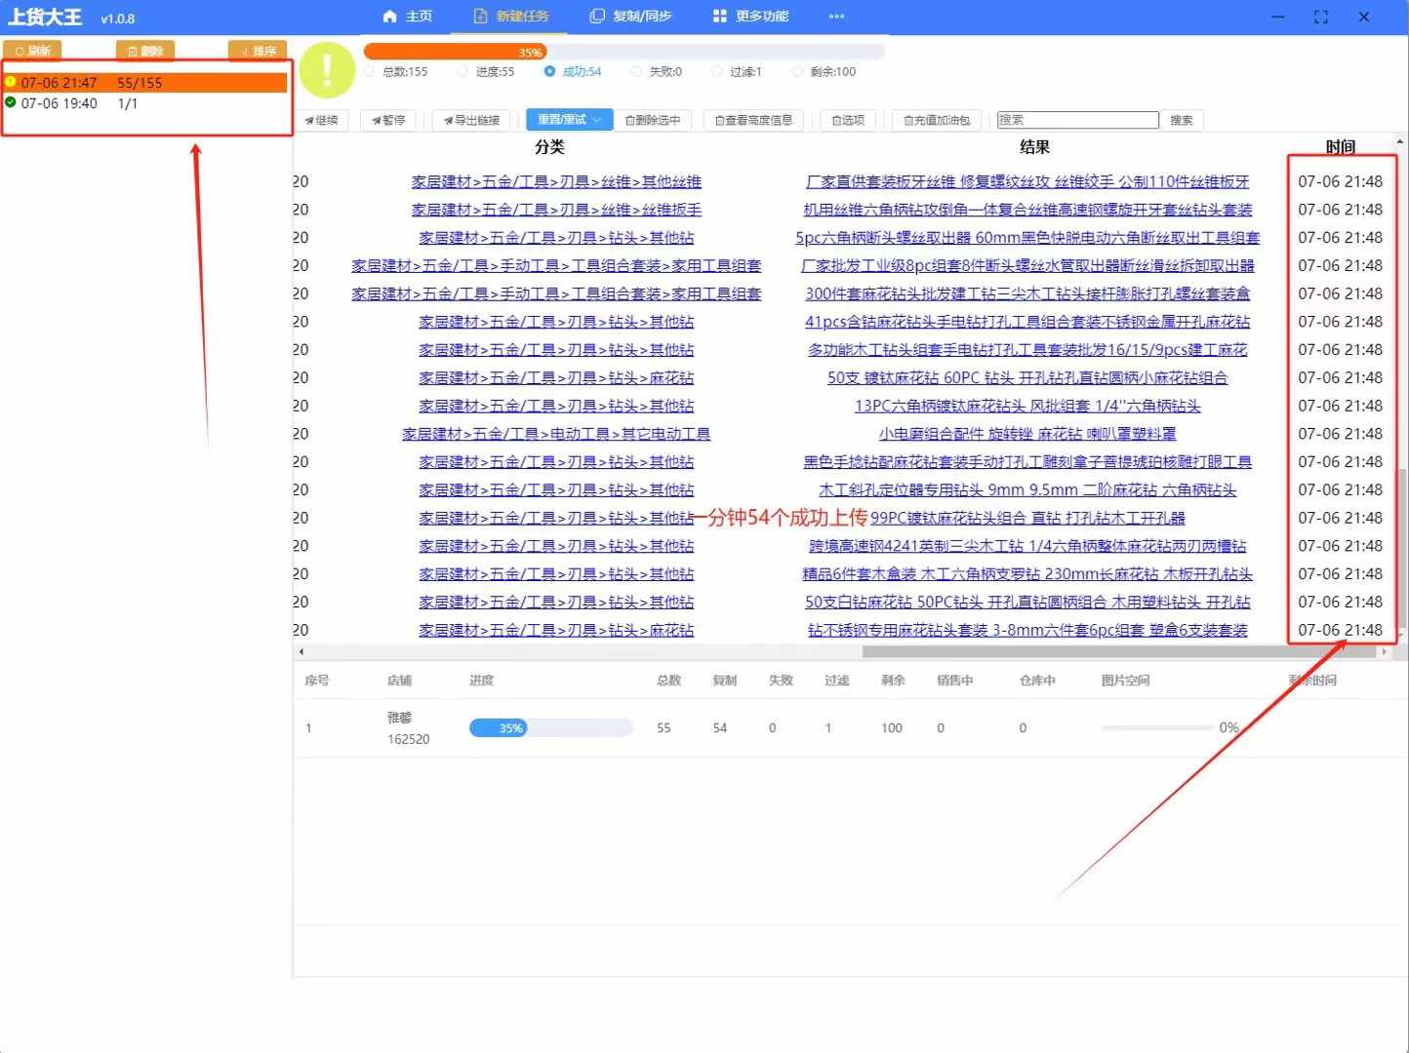Click the vertical scrollbar of results table
Viewport: 1409px width, 1053px height.
coord(1402,550)
